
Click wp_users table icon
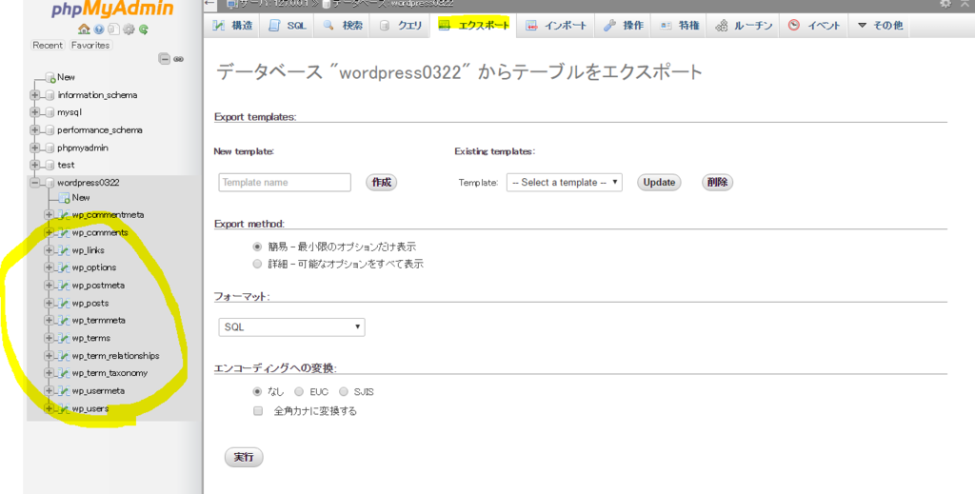[63, 409]
